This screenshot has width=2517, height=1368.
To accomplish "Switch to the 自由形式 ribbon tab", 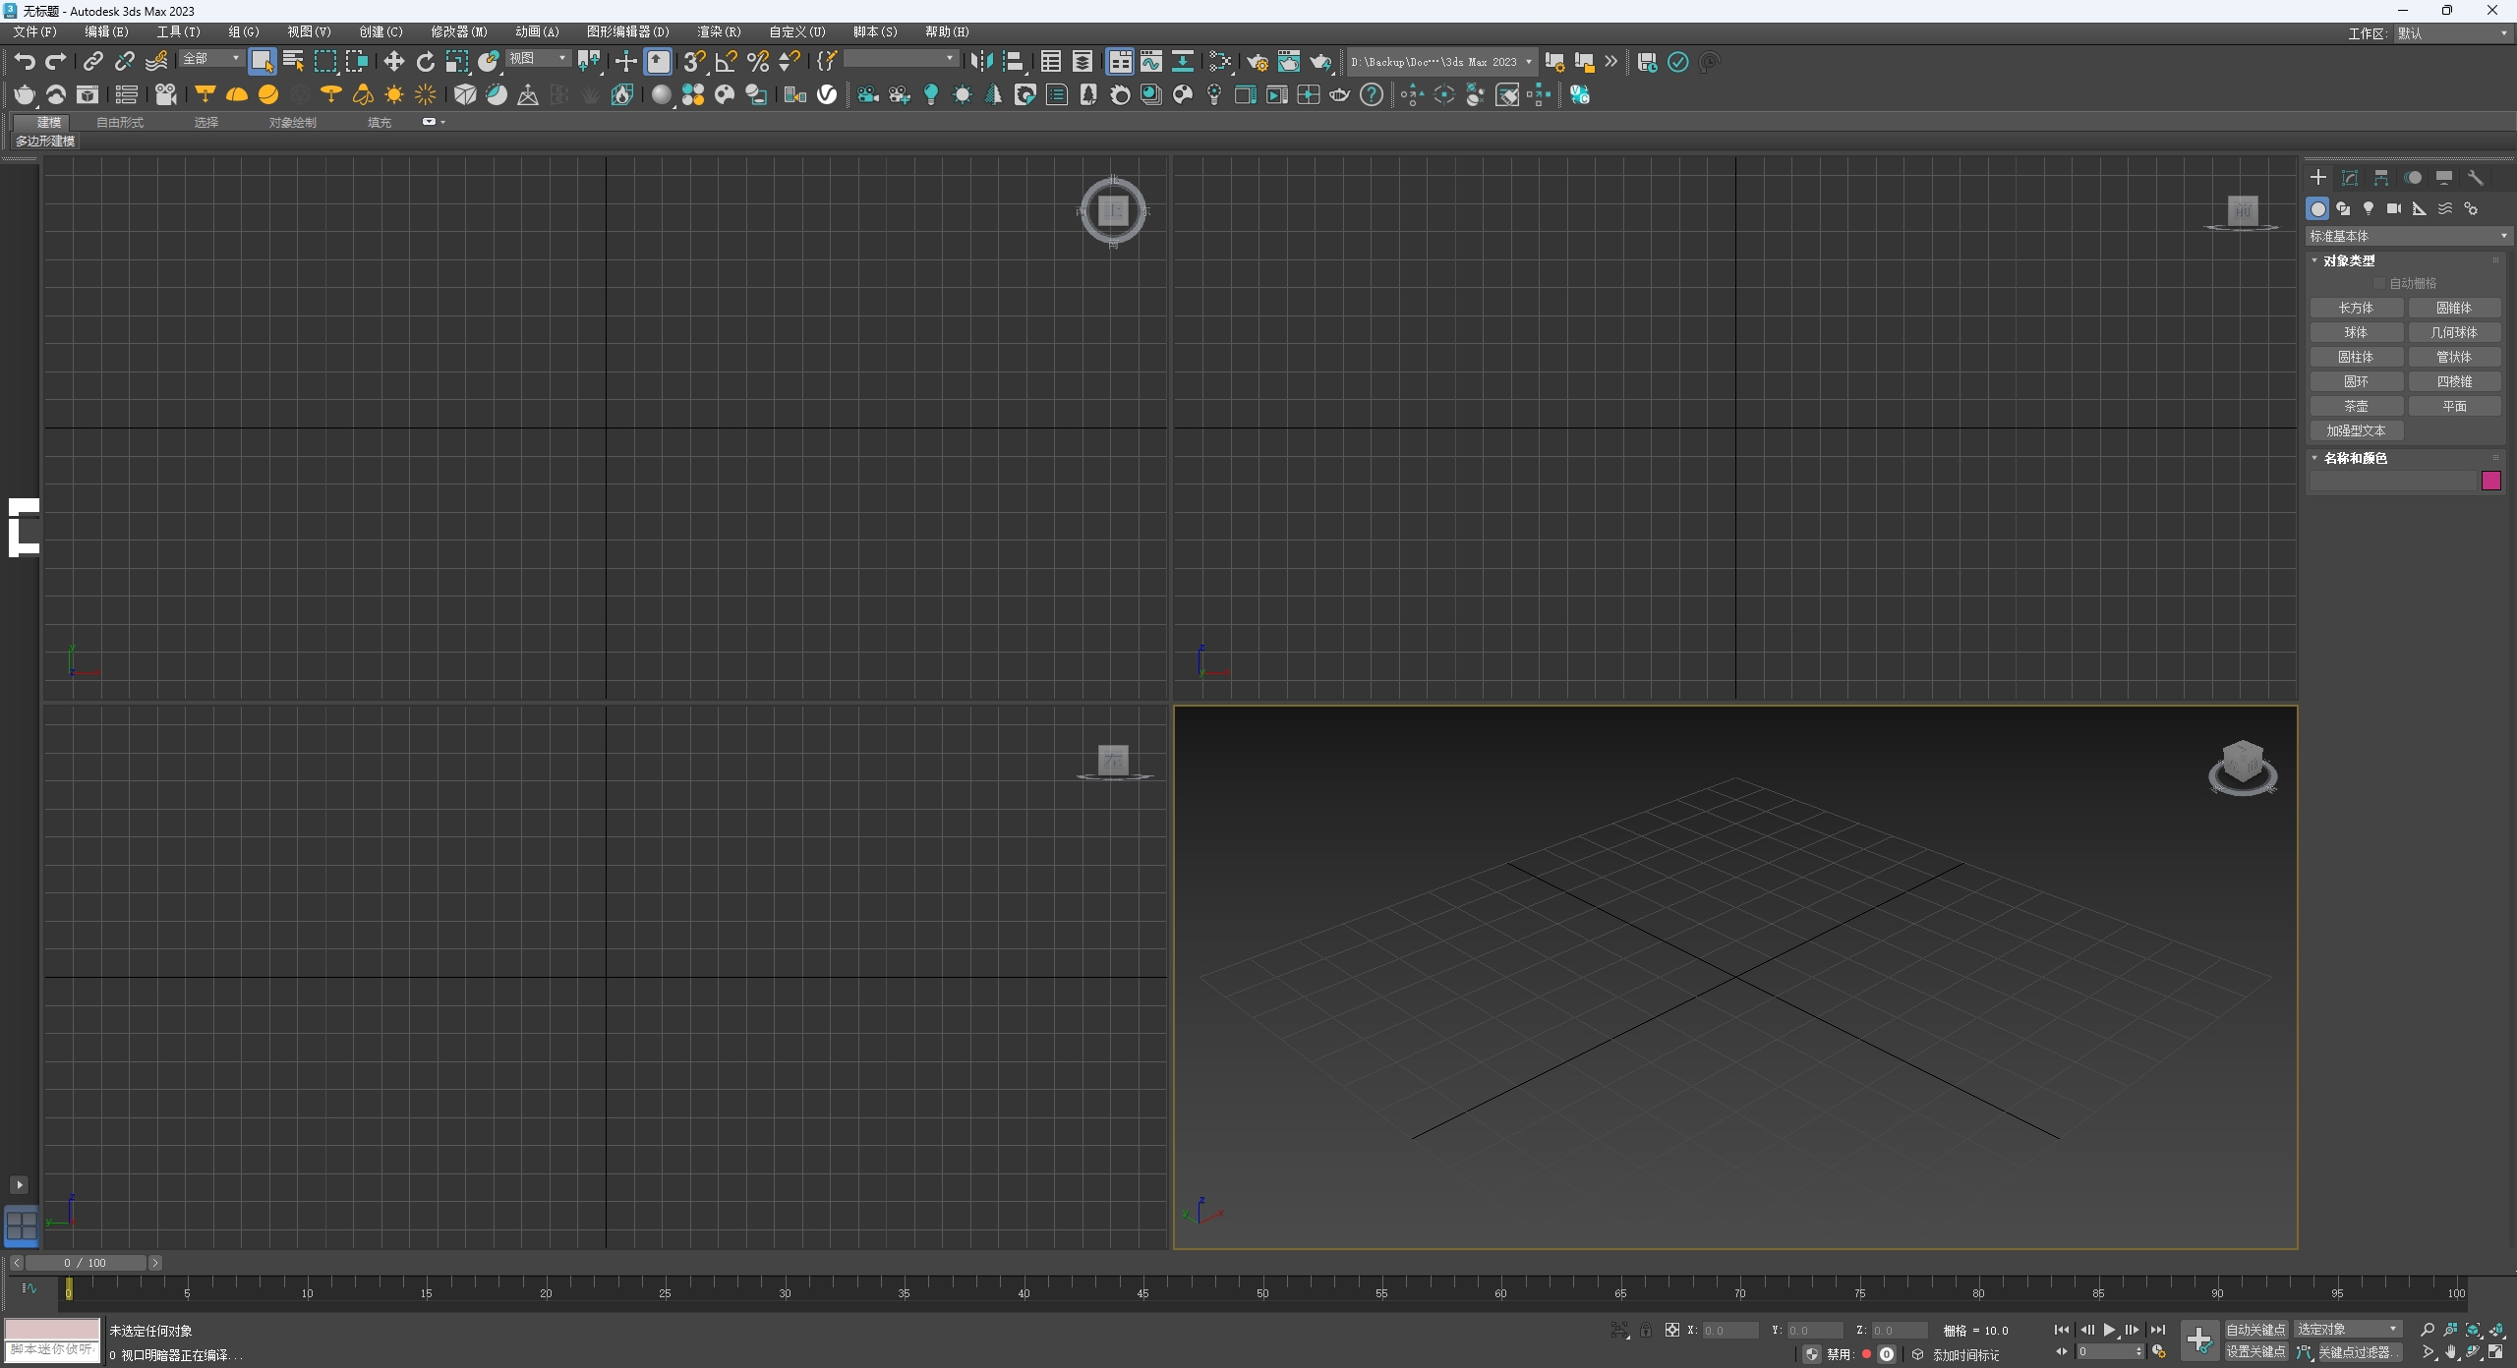I will tap(119, 122).
